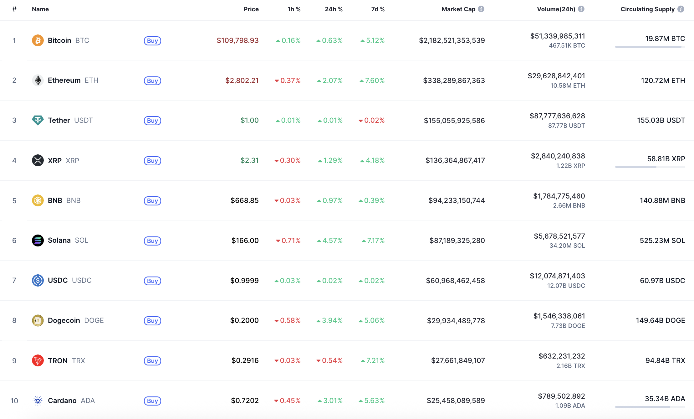Click Ethereum's 24h volume amount
Viewport: 694px width, 419px height.
coord(556,76)
